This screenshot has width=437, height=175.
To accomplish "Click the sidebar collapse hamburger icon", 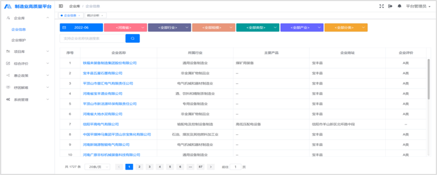I will (x=61, y=6).
